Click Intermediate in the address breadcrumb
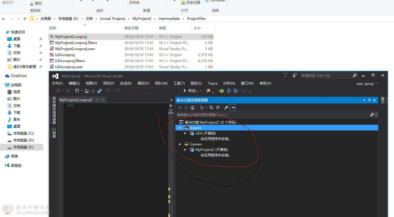Image resolution: width=394 pixels, height=217 pixels. (169, 19)
